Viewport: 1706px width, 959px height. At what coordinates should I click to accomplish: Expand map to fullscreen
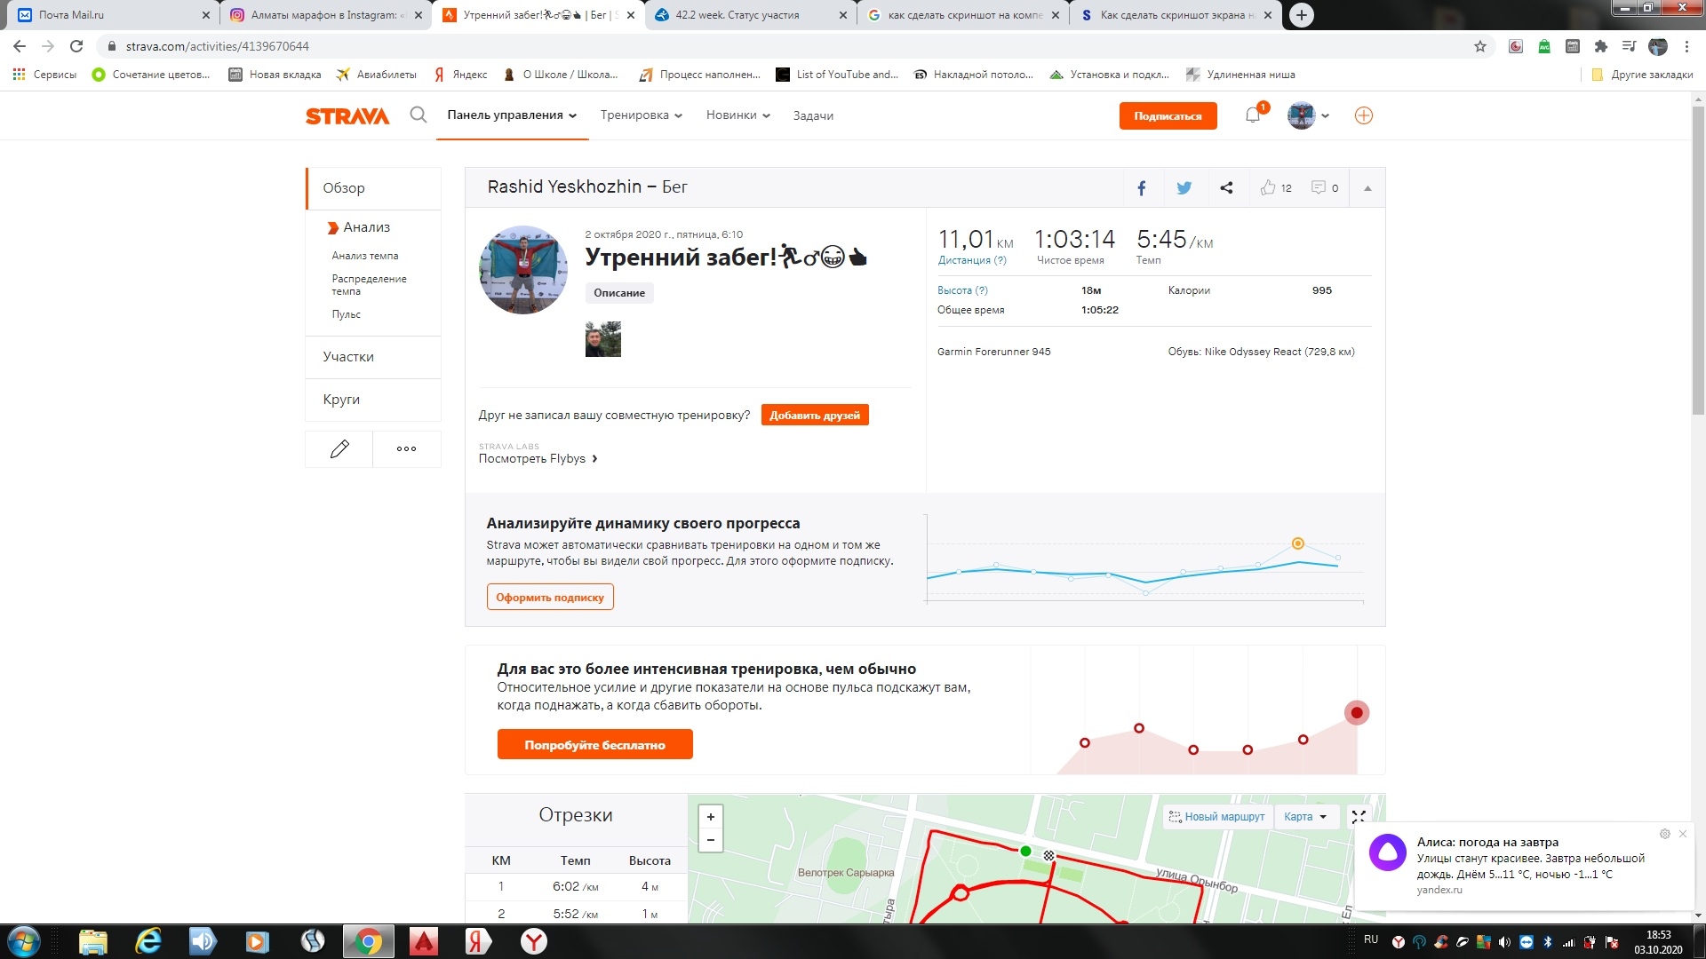[x=1359, y=816]
